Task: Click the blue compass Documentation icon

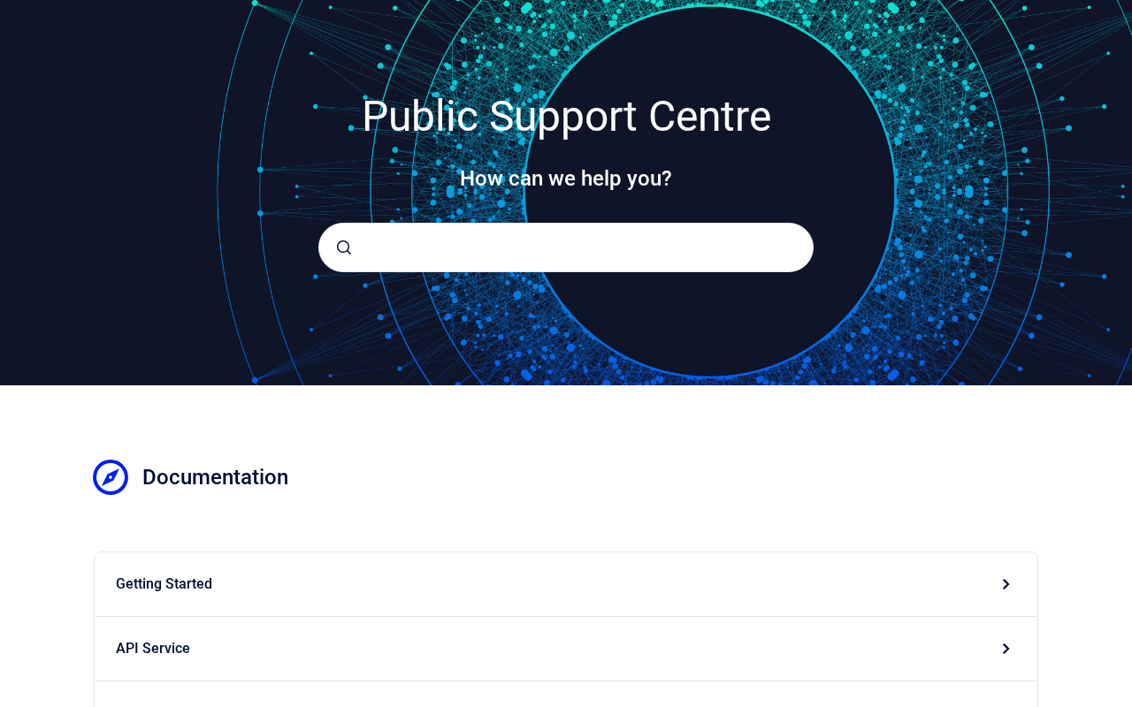Action: click(111, 477)
